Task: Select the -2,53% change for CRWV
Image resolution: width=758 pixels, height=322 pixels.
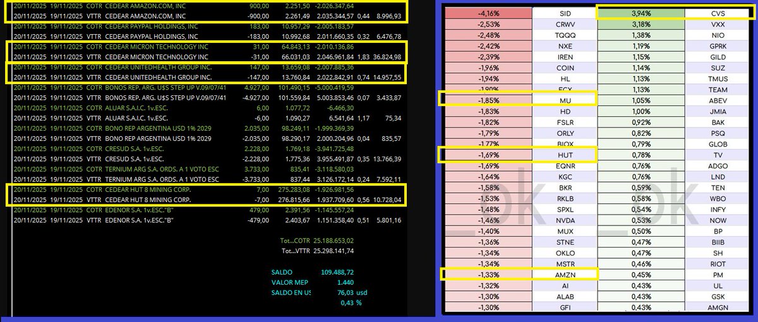Action: click(488, 23)
